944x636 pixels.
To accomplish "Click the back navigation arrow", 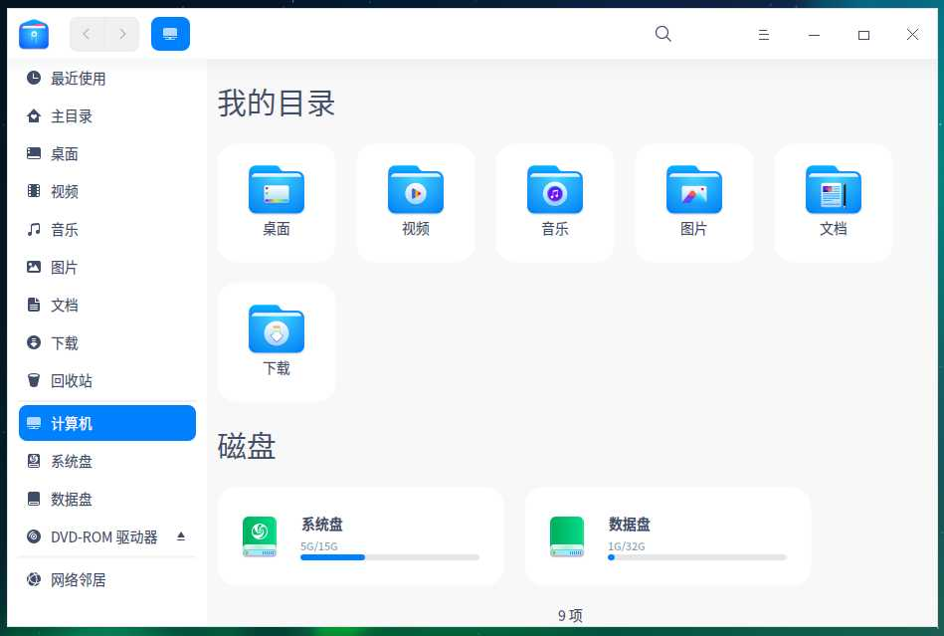I will [87, 33].
